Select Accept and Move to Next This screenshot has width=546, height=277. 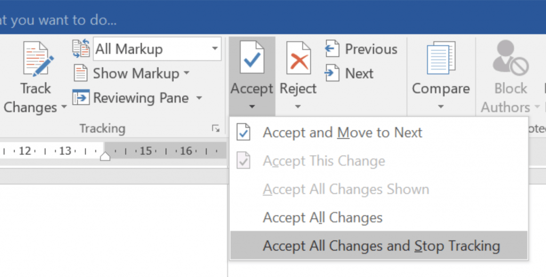[342, 133]
